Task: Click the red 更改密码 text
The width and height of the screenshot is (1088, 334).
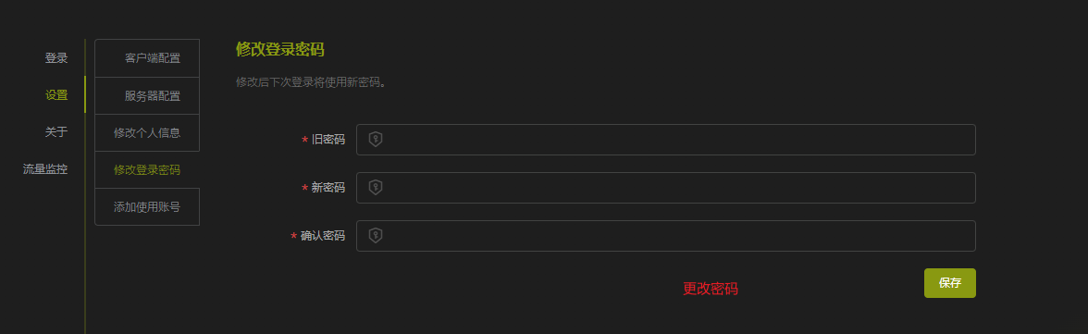Action: click(x=710, y=289)
